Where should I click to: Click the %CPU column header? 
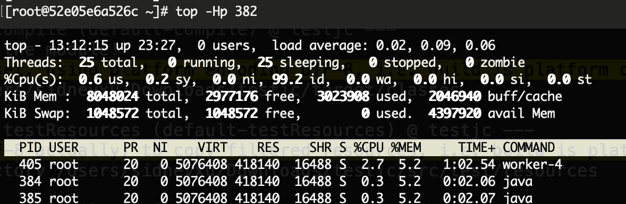[x=368, y=147]
